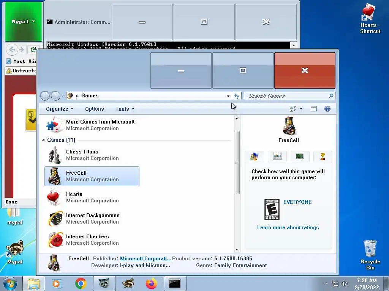Open Google Chrome from the taskbar
Image resolution: width=389 pixels, height=291 pixels.
point(81,283)
